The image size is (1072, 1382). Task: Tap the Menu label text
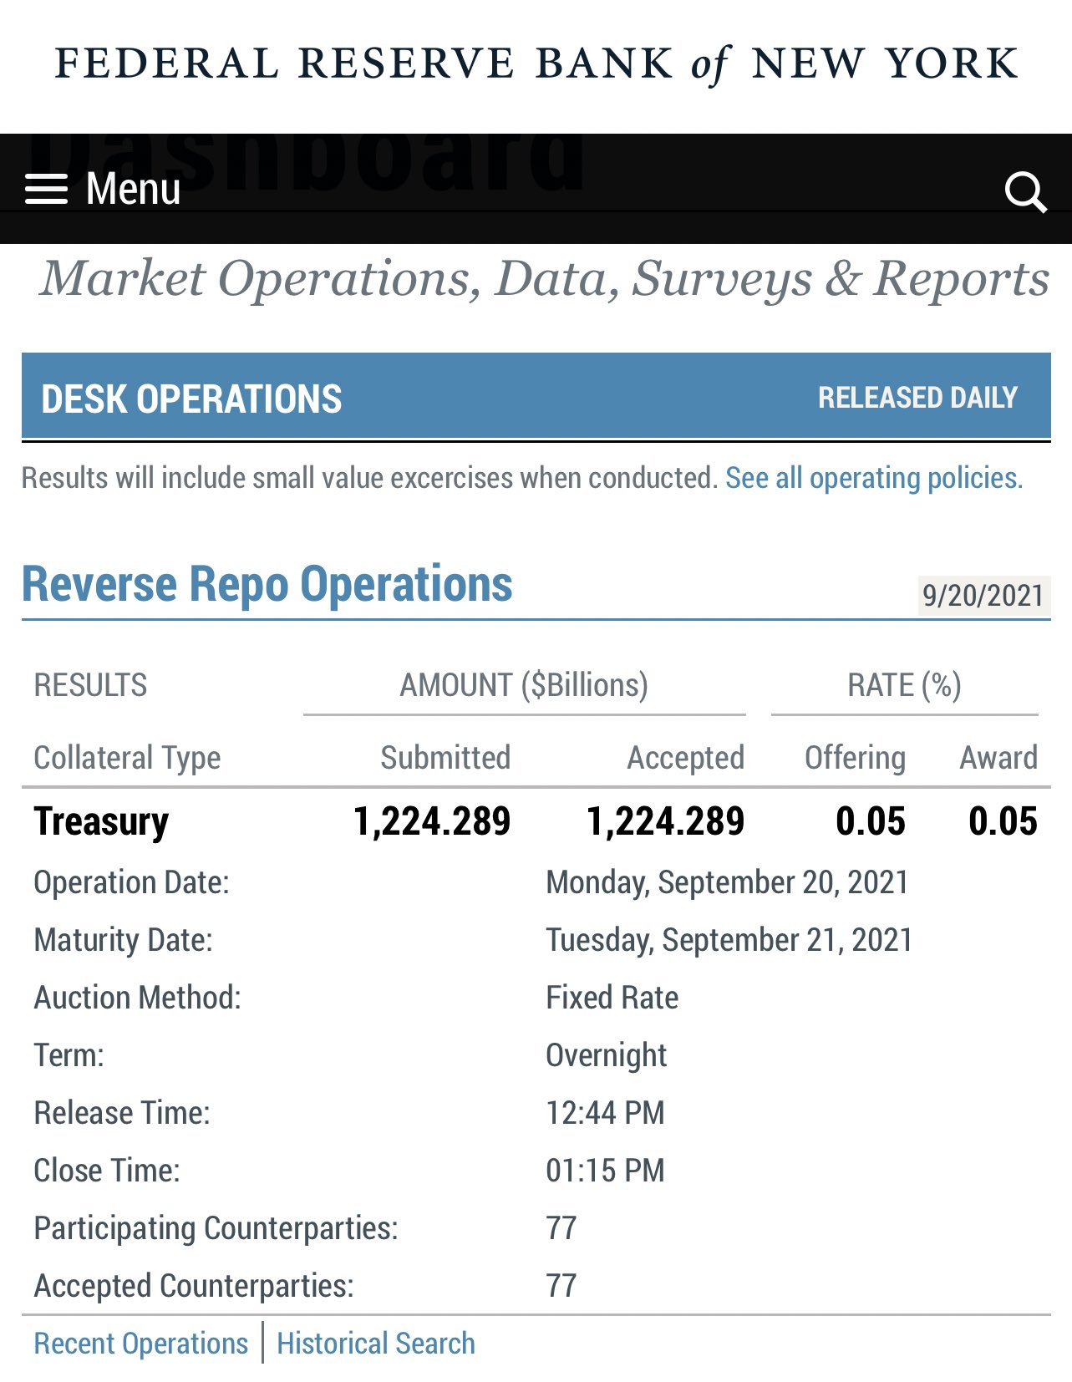point(133,189)
